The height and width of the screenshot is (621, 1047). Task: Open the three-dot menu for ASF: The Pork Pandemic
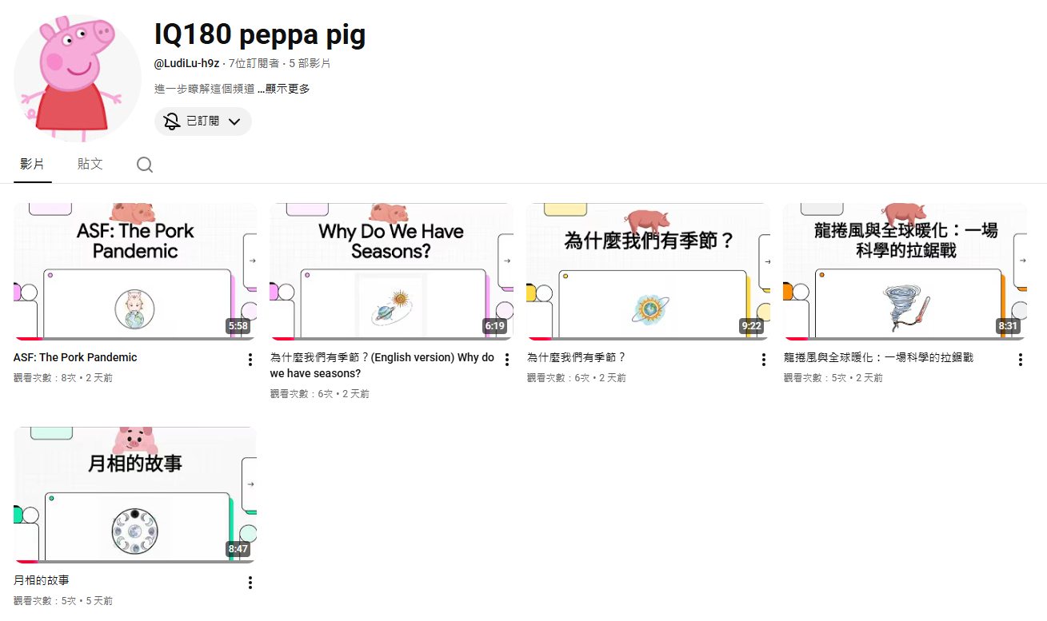point(250,360)
